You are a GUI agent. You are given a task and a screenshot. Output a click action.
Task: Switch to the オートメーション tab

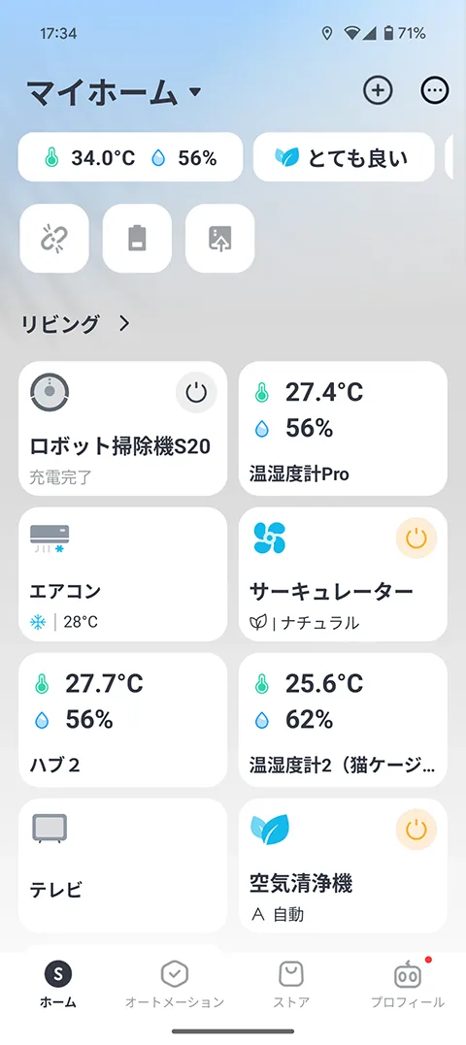(x=175, y=984)
